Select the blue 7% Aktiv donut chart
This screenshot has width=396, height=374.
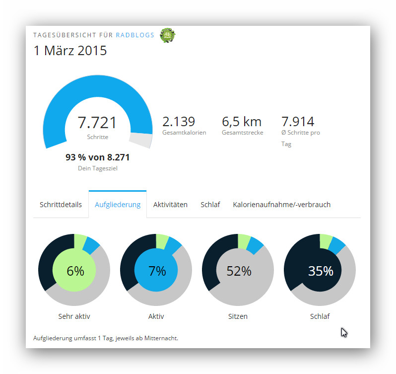coord(156,271)
